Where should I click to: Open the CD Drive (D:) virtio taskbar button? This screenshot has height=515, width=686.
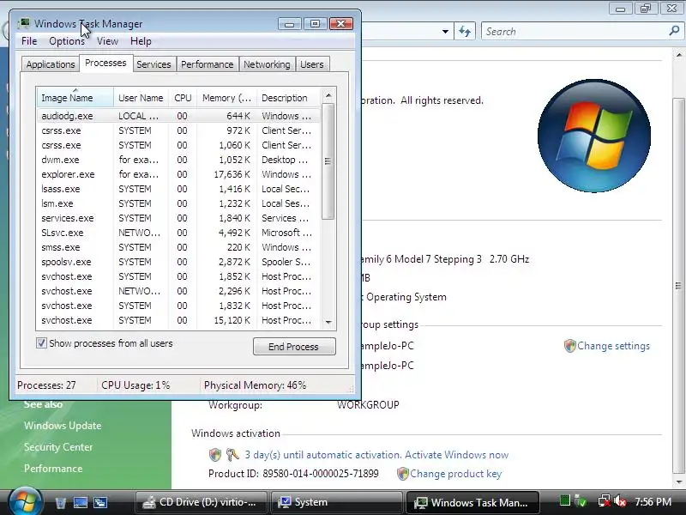(x=202, y=502)
